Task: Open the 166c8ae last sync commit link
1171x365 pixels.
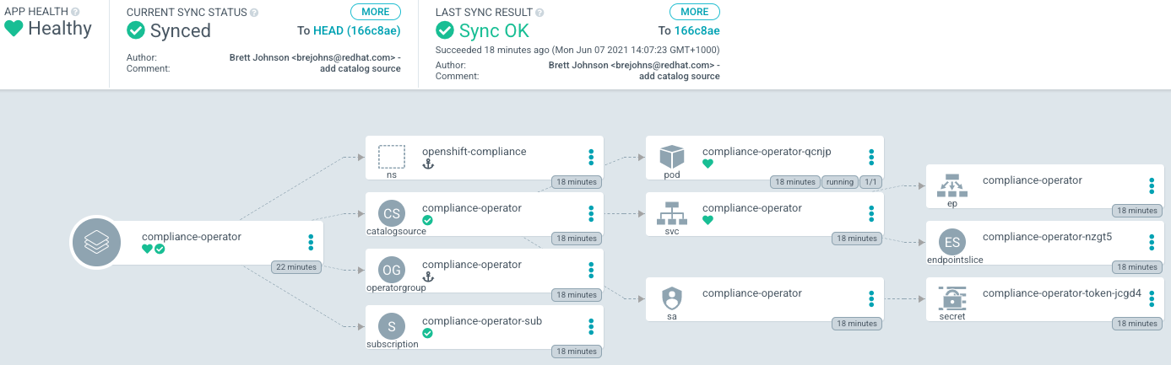Action: [x=697, y=31]
